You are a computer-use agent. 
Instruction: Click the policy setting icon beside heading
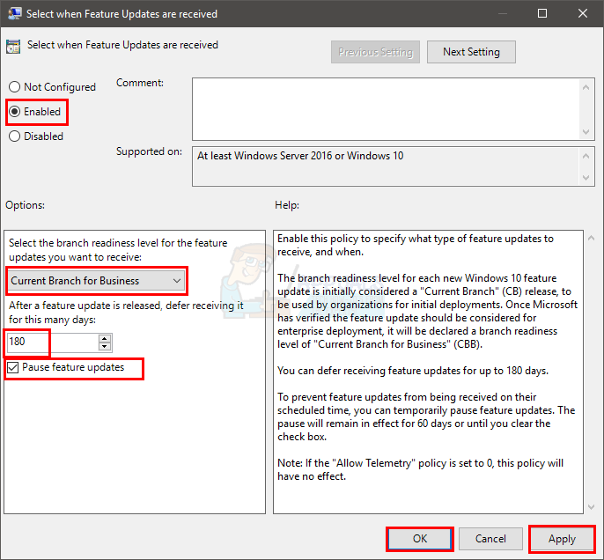pyautogui.click(x=13, y=47)
